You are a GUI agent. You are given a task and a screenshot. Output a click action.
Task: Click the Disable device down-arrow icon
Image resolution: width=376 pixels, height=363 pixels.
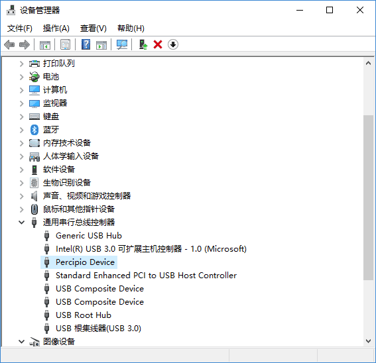pyautogui.click(x=173, y=44)
